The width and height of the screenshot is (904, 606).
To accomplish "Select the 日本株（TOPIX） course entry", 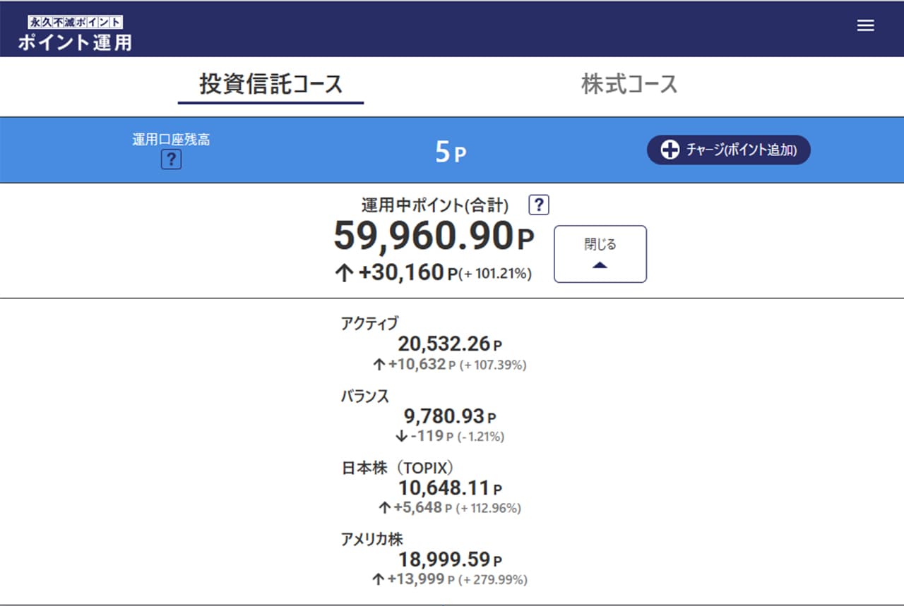I will tap(396, 468).
